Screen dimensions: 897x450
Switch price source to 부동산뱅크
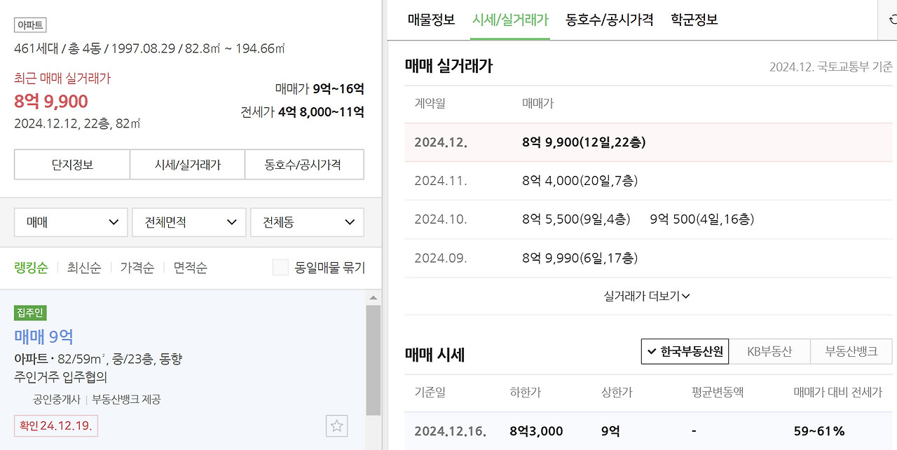[851, 351]
